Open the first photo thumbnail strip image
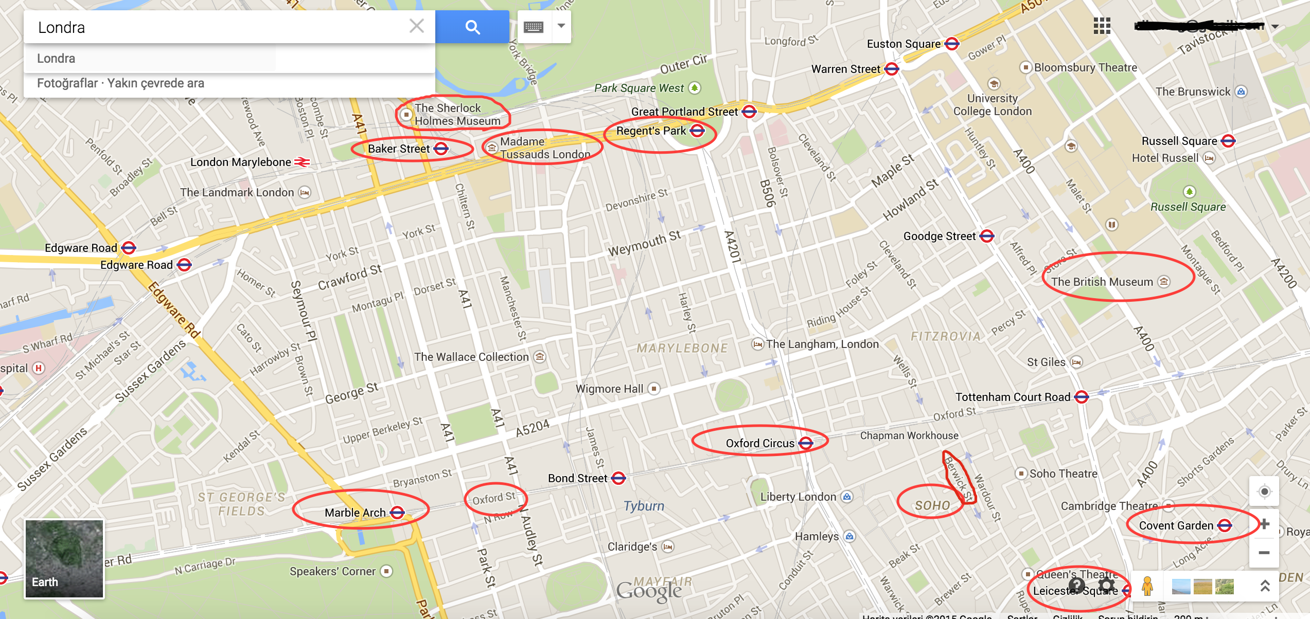Viewport: 1310px width, 619px height. pyautogui.click(x=1181, y=586)
